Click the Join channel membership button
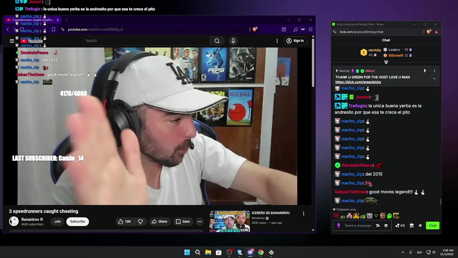This screenshot has height=258, width=458. coord(57,221)
